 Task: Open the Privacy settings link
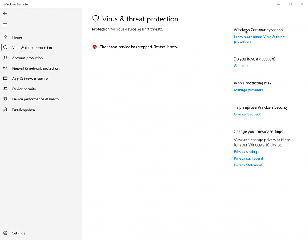tap(246, 152)
